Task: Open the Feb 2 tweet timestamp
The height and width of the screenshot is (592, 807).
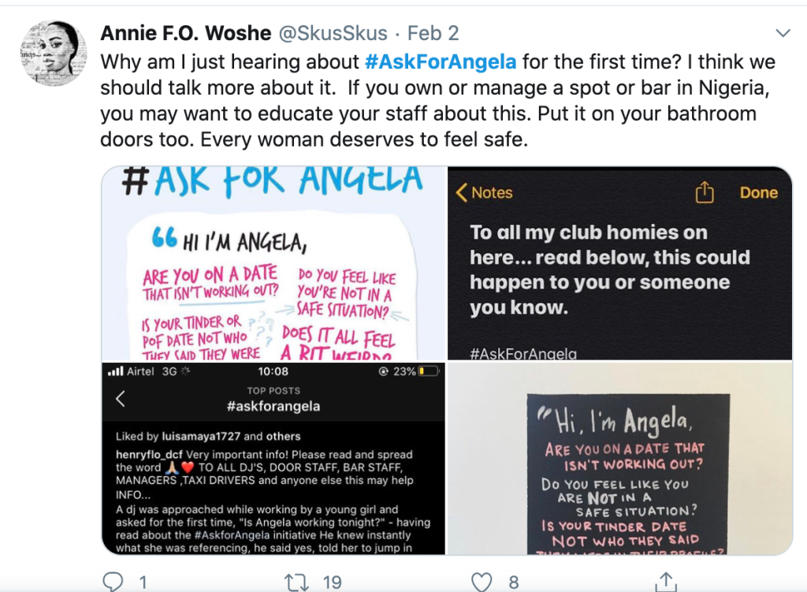Action: (x=433, y=33)
